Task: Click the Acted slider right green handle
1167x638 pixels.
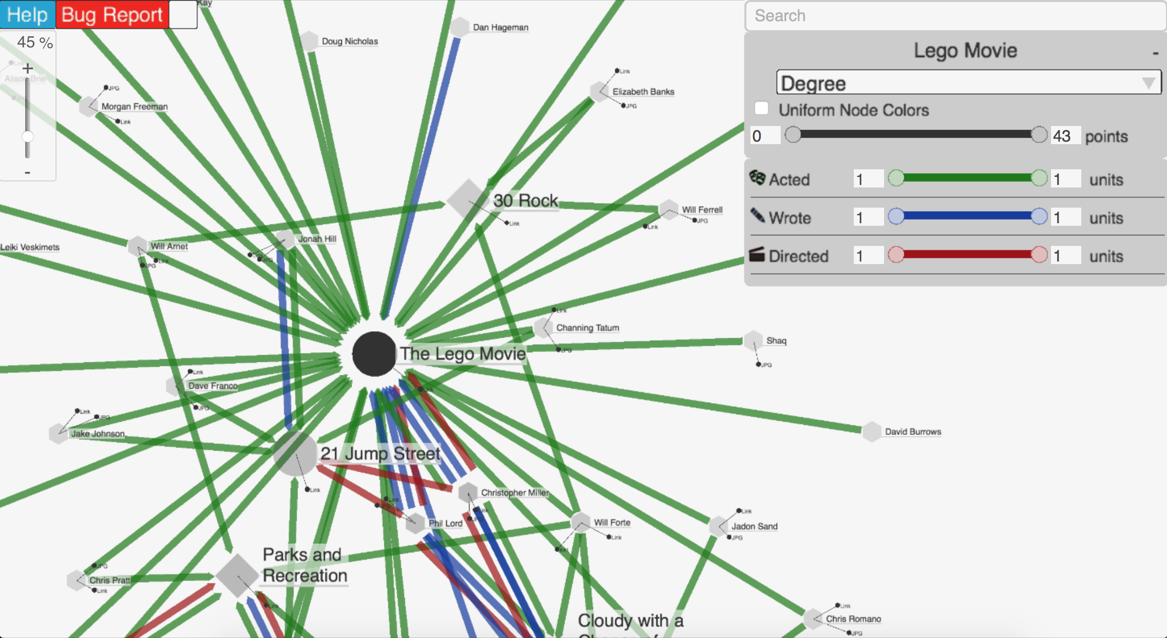Action: (x=1039, y=178)
